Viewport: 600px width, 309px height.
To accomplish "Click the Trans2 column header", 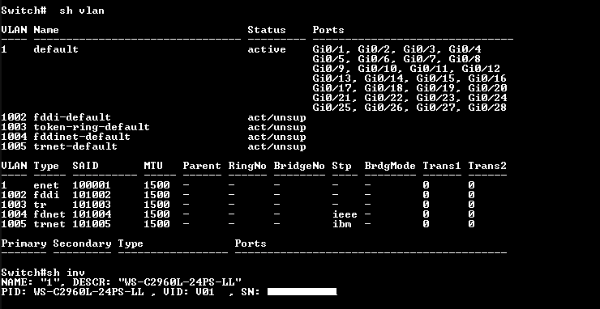I will [x=487, y=166].
